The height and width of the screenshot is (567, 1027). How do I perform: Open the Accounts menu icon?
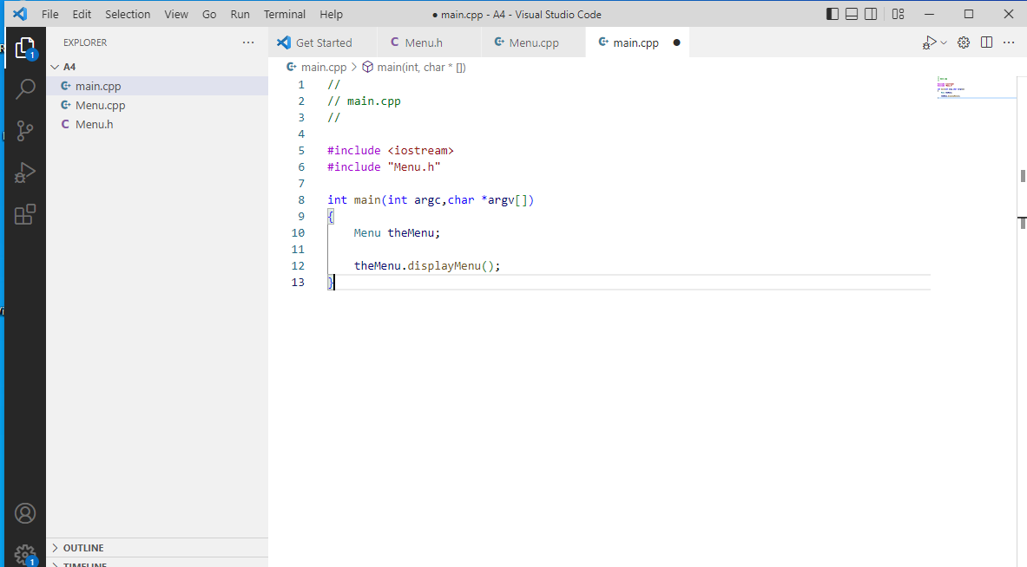coord(25,513)
